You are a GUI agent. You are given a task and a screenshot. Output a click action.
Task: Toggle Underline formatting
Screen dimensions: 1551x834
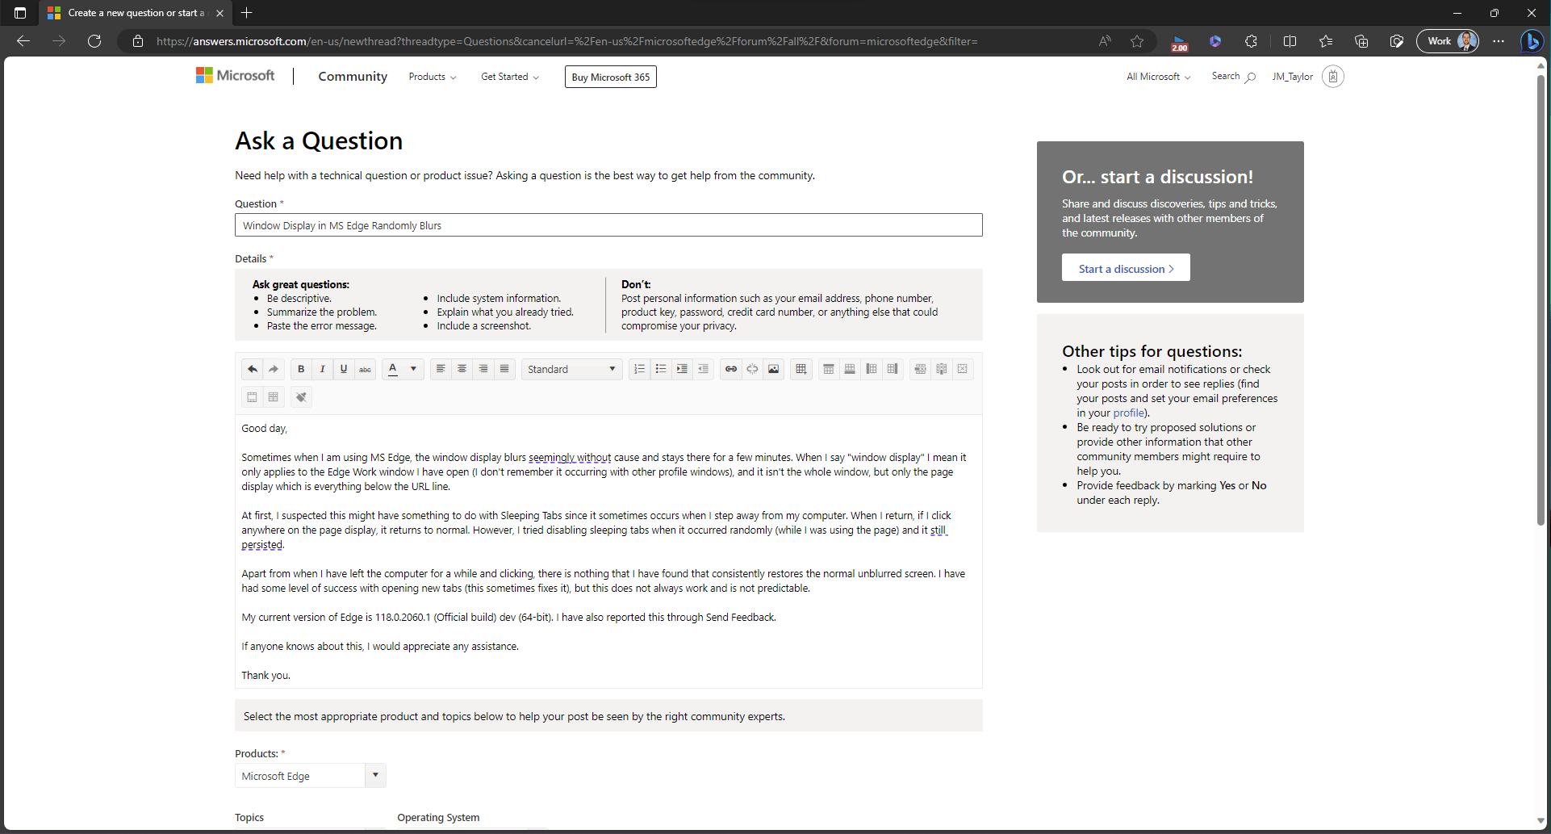(x=344, y=369)
